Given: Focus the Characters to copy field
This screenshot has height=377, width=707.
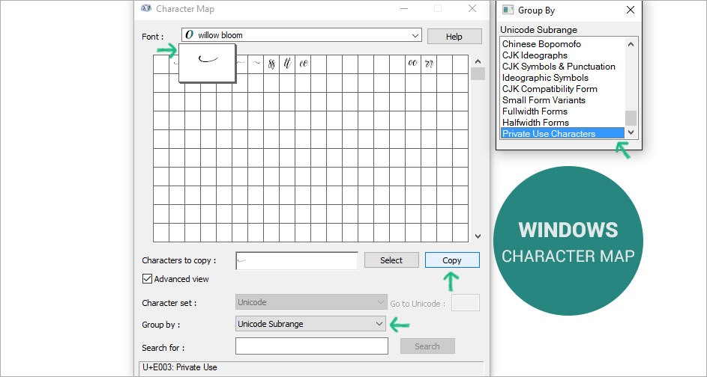Looking at the screenshot, I should click(x=297, y=260).
